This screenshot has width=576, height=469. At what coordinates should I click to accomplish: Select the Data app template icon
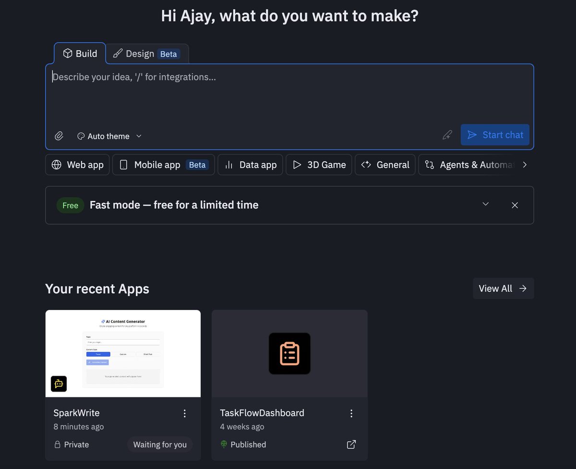pyautogui.click(x=229, y=165)
